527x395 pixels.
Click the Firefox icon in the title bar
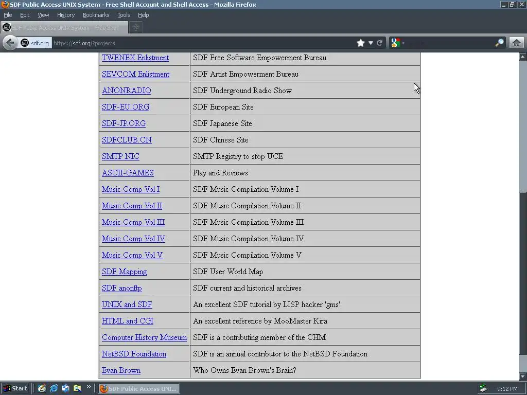(x=5, y=4)
